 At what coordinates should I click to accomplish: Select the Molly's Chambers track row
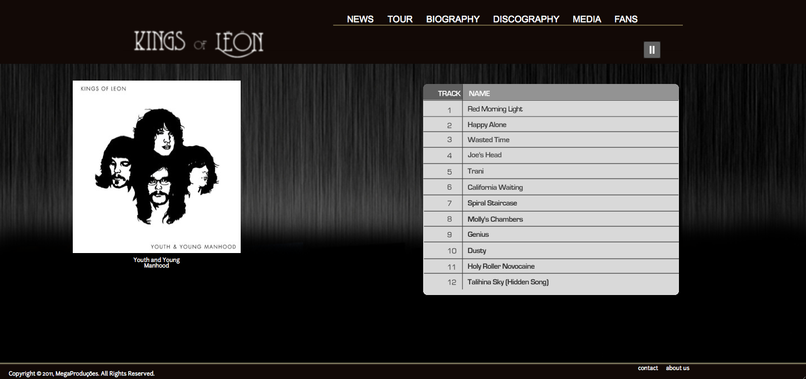(495, 219)
